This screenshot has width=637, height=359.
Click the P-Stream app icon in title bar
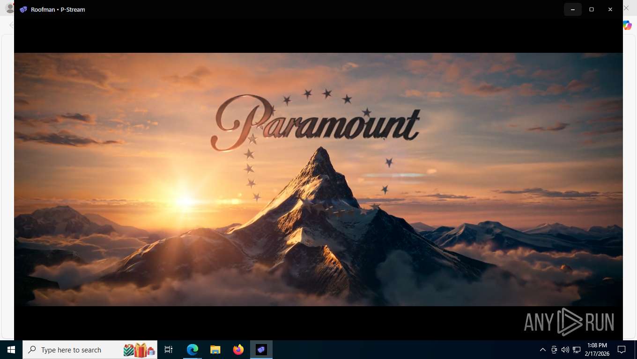click(23, 9)
